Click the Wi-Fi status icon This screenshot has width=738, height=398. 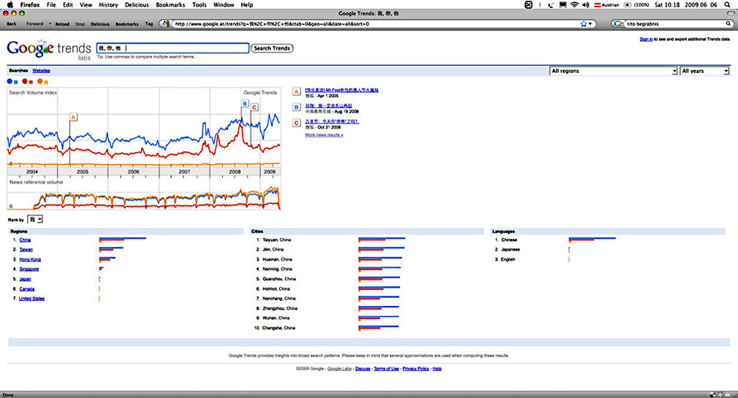(x=574, y=4)
